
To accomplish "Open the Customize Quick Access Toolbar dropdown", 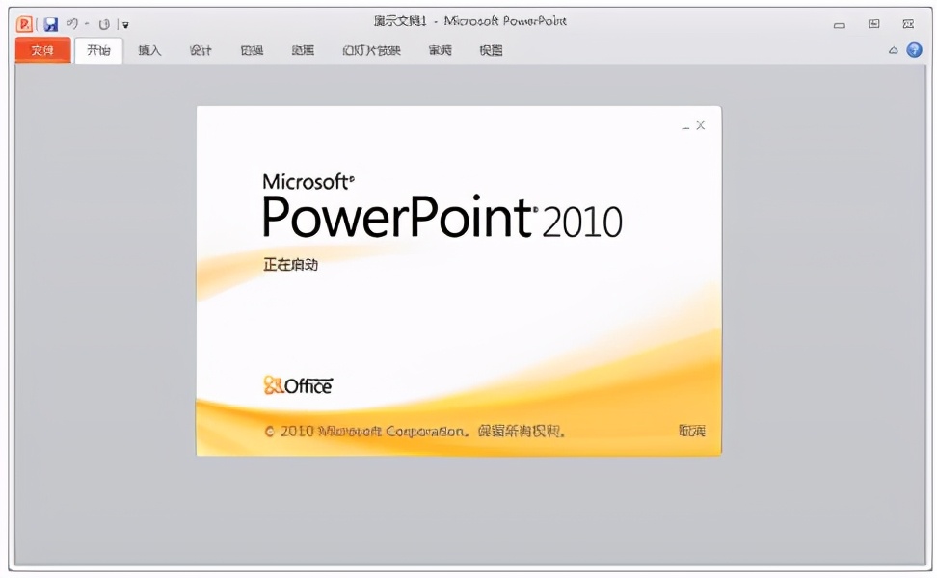I will (125, 25).
